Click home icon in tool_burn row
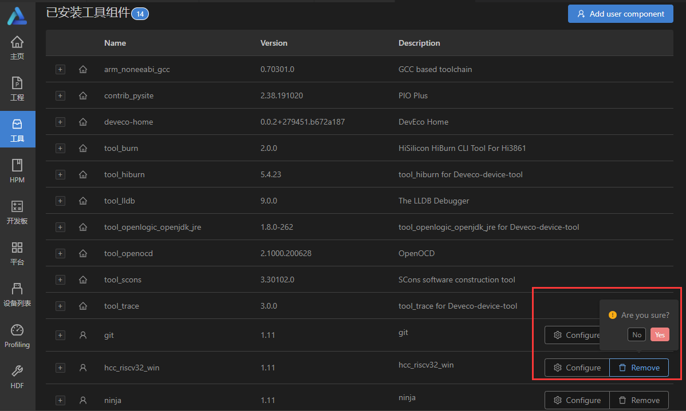This screenshot has width=686, height=411. [x=82, y=148]
